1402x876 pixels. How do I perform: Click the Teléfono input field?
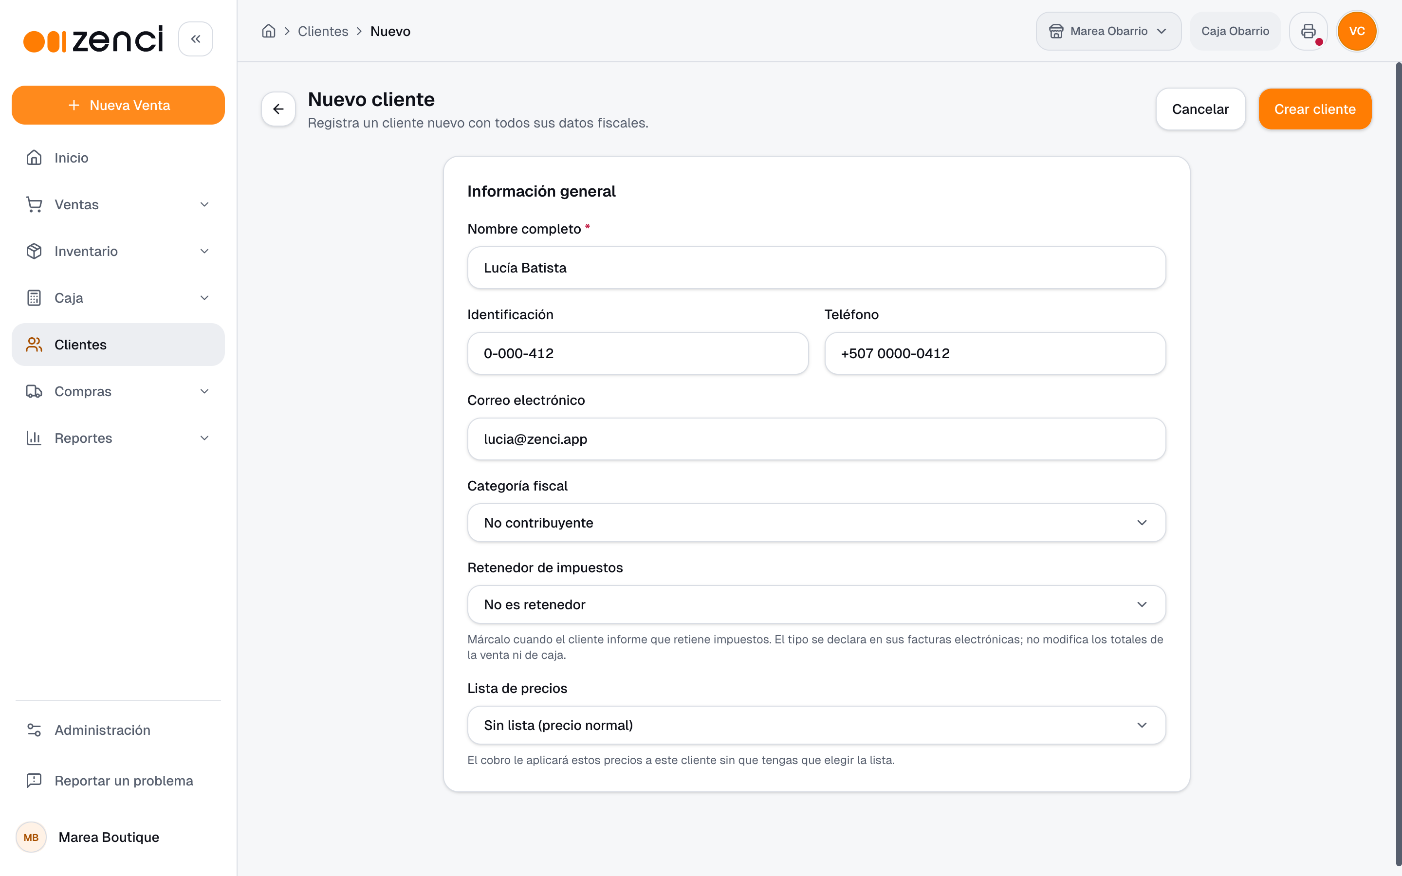point(995,353)
